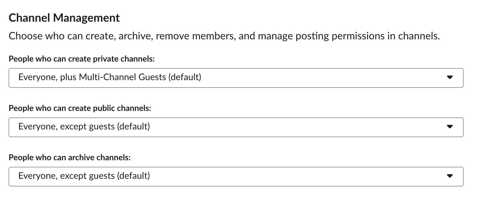Click the word 'Management' in the heading
Viewport: 487px width, 201px height.
click(86, 18)
